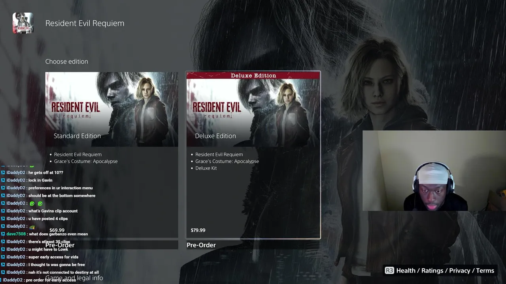Click the webcam overlay of the streamer
Viewport: 506px width, 284px height.
tap(434, 170)
